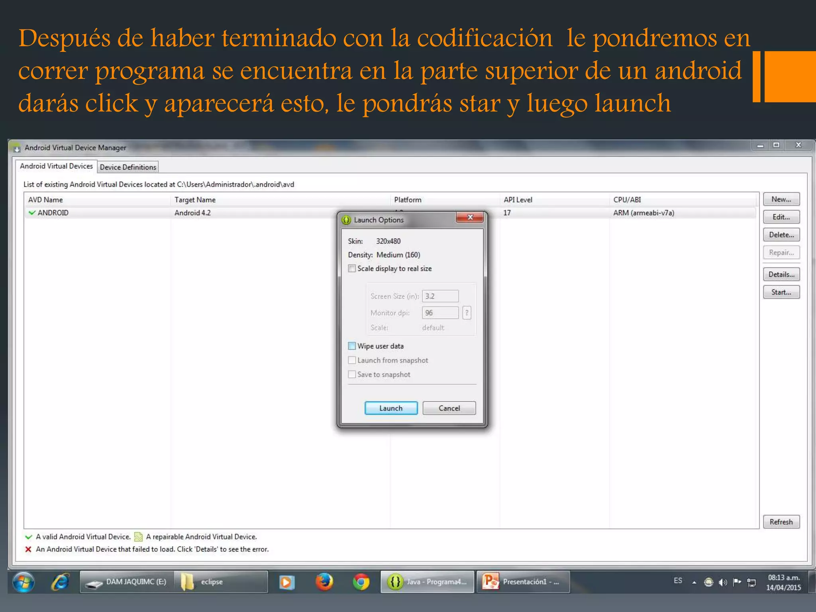Image resolution: width=816 pixels, height=612 pixels.
Task: Enable Scale display to real size
Action: point(352,269)
